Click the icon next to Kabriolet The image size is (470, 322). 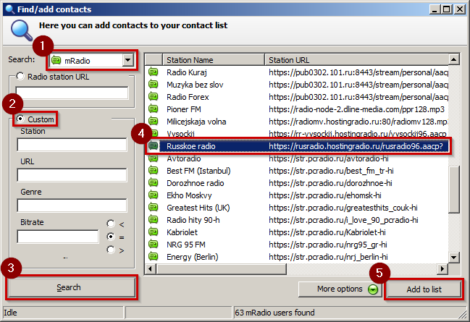point(154,232)
